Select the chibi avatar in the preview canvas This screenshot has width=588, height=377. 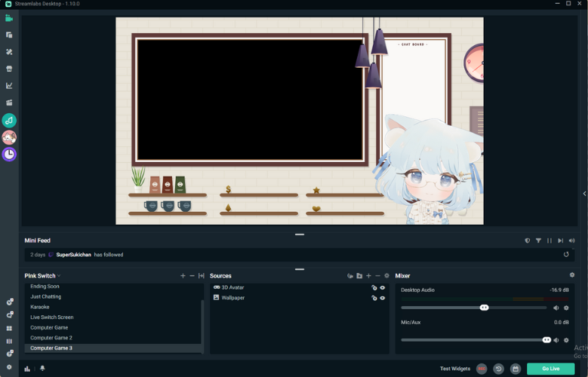pyautogui.click(x=427, y=170)
